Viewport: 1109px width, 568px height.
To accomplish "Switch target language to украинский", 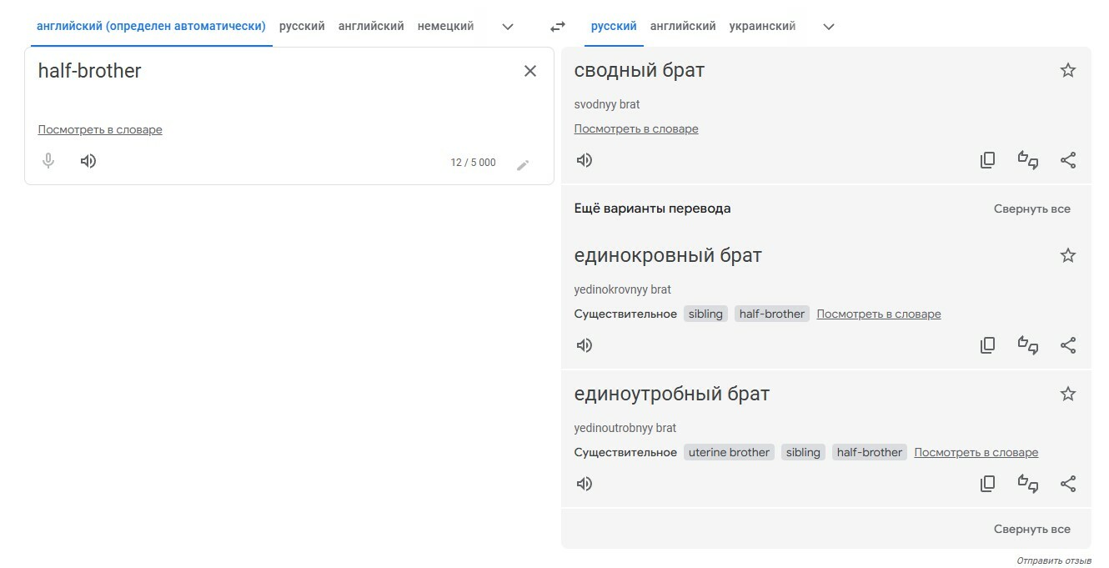I will [762, 27].
